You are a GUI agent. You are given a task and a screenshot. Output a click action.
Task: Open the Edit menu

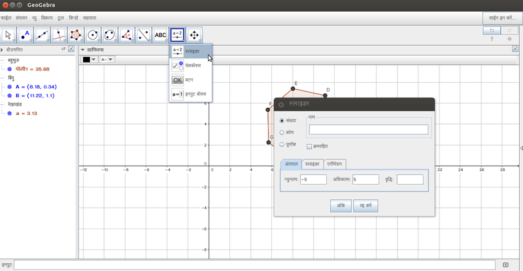coord(22,18)
